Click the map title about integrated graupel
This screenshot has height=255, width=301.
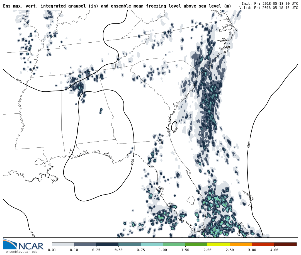click(117, 6)
